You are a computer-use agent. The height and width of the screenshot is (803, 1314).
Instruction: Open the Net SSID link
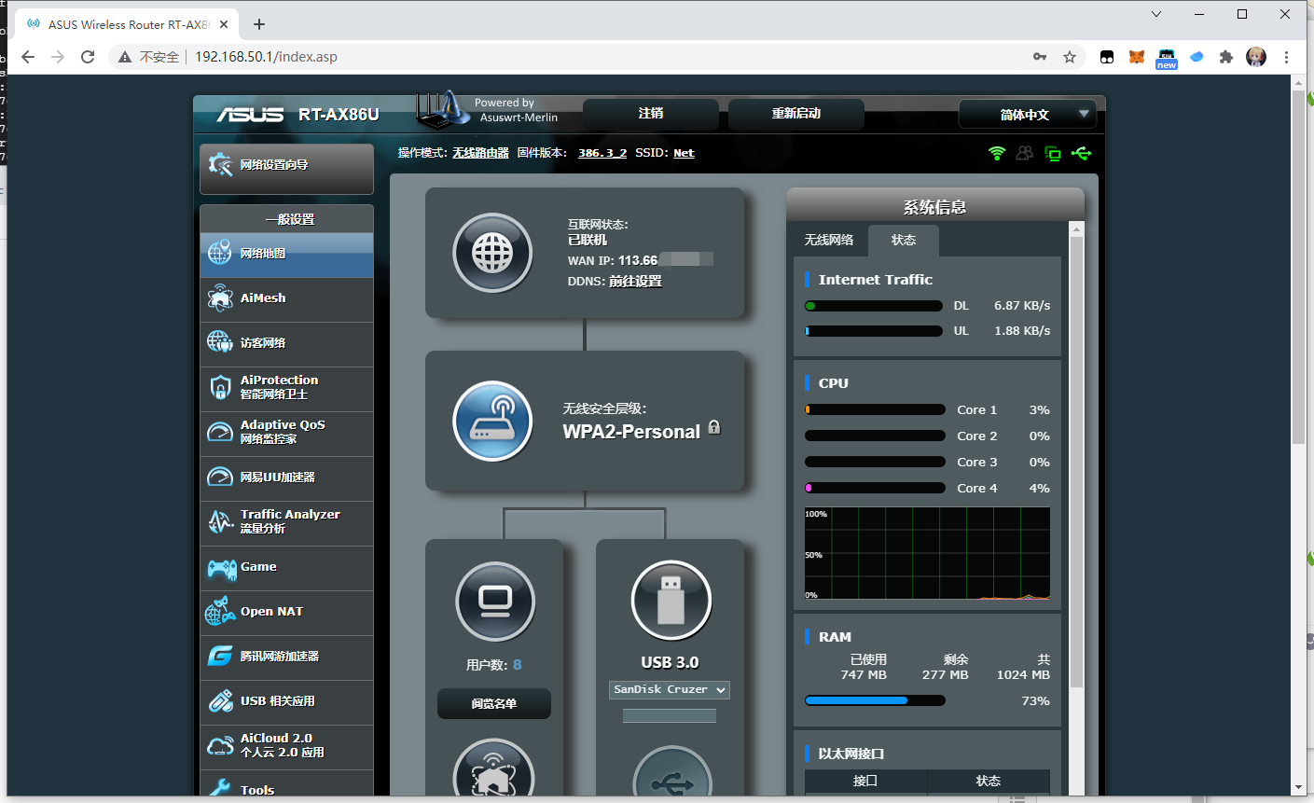[x=685, y=153]
